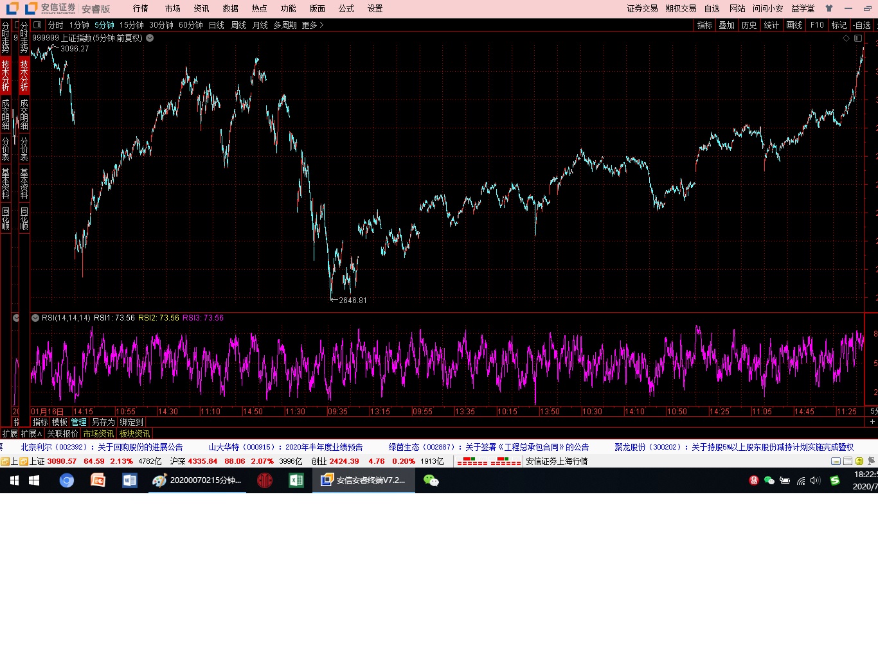Image resolution: width=878 pixels, height=666 pixels.
Task: Click the diamond marker icon at chart top-right
Action: [x=846, y=39]
